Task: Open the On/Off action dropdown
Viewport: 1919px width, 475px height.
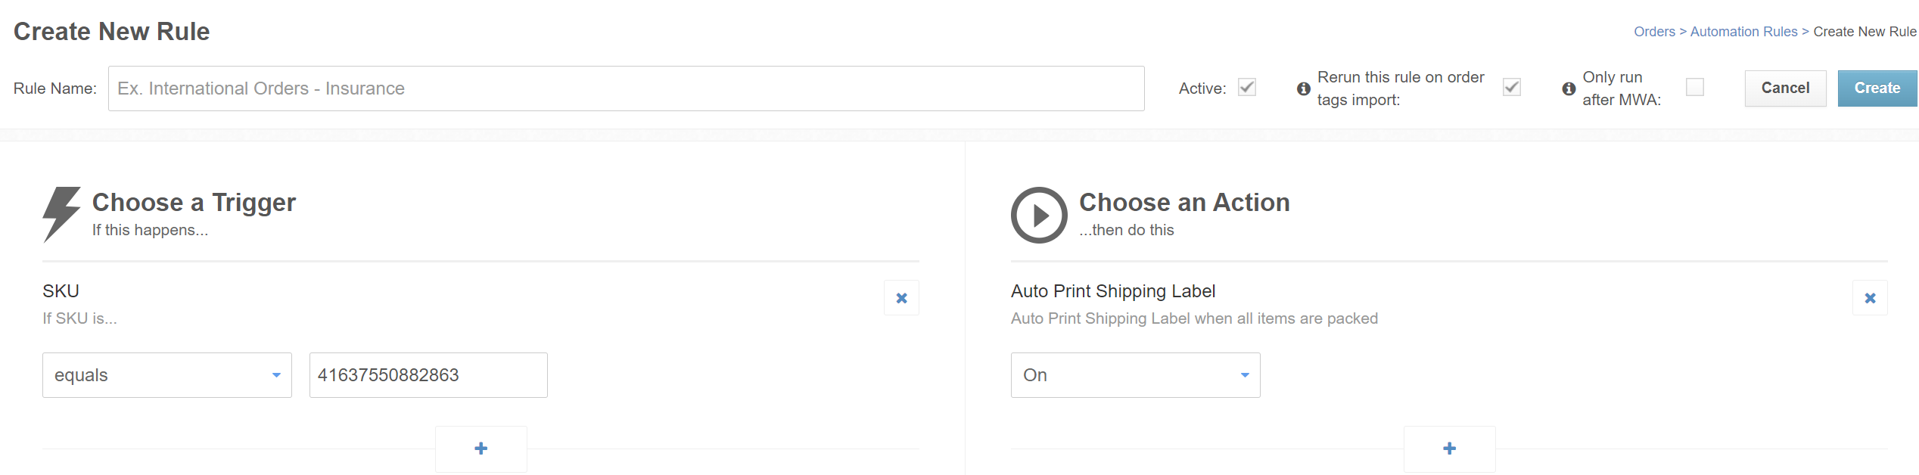Action: point(1135,375)
